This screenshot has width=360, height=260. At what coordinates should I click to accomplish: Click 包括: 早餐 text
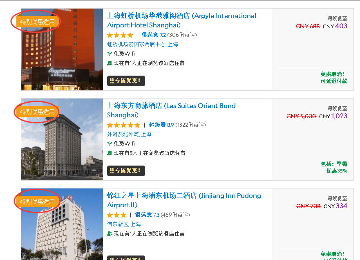334,164
